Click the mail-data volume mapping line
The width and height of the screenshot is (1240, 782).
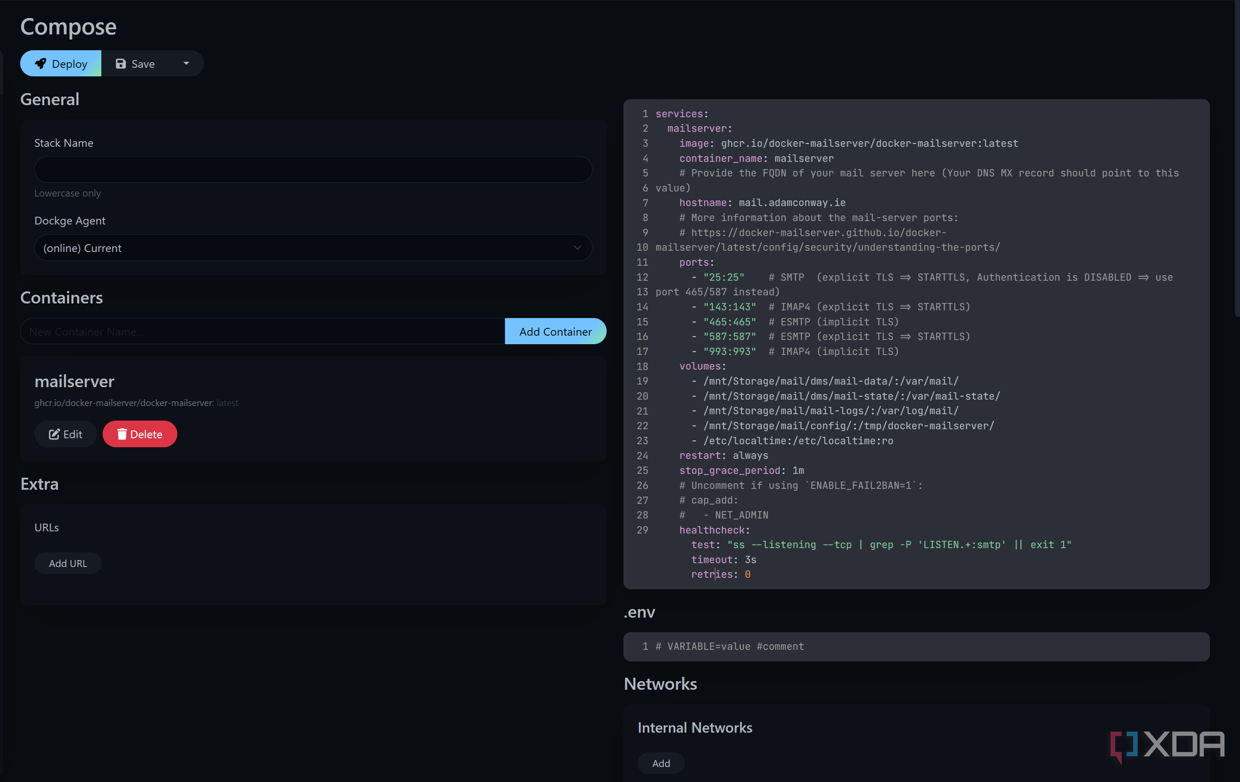[824, 381]
